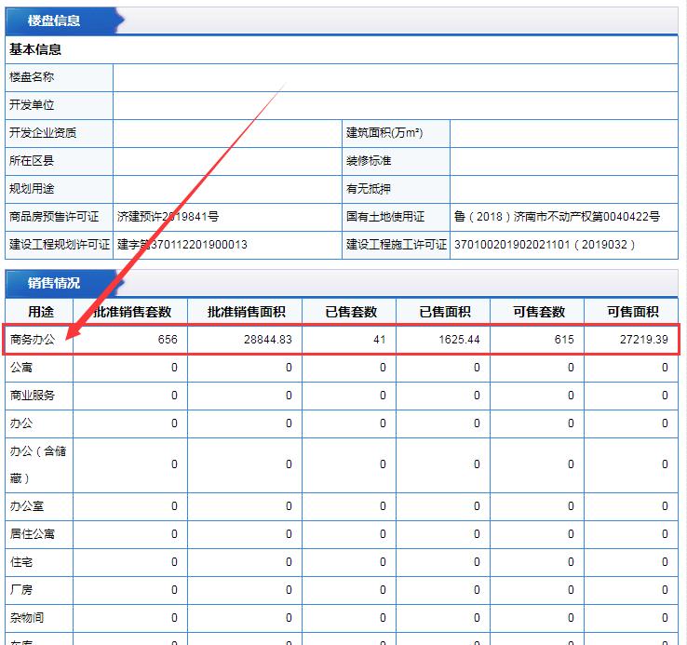The width and height of the screenshot is (687, 645).
Task: Click the 楼盘名称 label cell
Action: tap(59, 77)
